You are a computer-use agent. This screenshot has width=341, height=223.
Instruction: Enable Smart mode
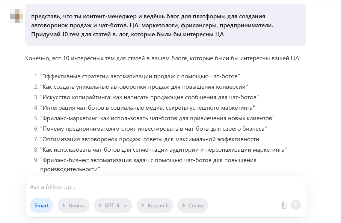pos(41,206)
